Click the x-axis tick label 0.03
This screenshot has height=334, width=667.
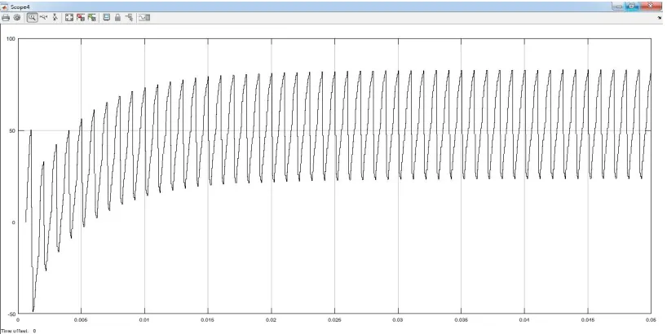(398, 320)
